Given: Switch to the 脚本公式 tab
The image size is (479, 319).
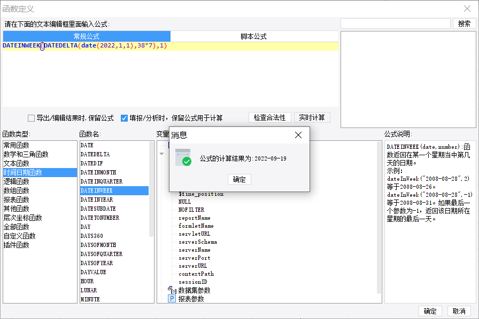Looking at the screenshot, I should (x=254, y=36).
